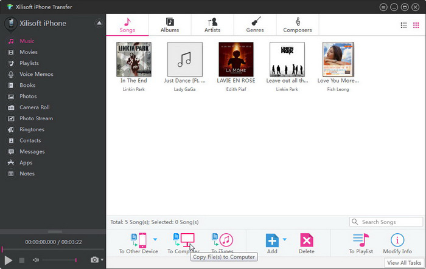The height and width of the screenshot is (269, 426).
Task: Select Ringtones in the sidebar
Action: [32, 129]
